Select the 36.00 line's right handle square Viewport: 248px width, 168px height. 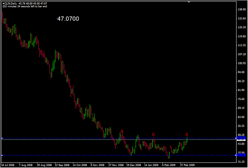(x=236, y=155)
